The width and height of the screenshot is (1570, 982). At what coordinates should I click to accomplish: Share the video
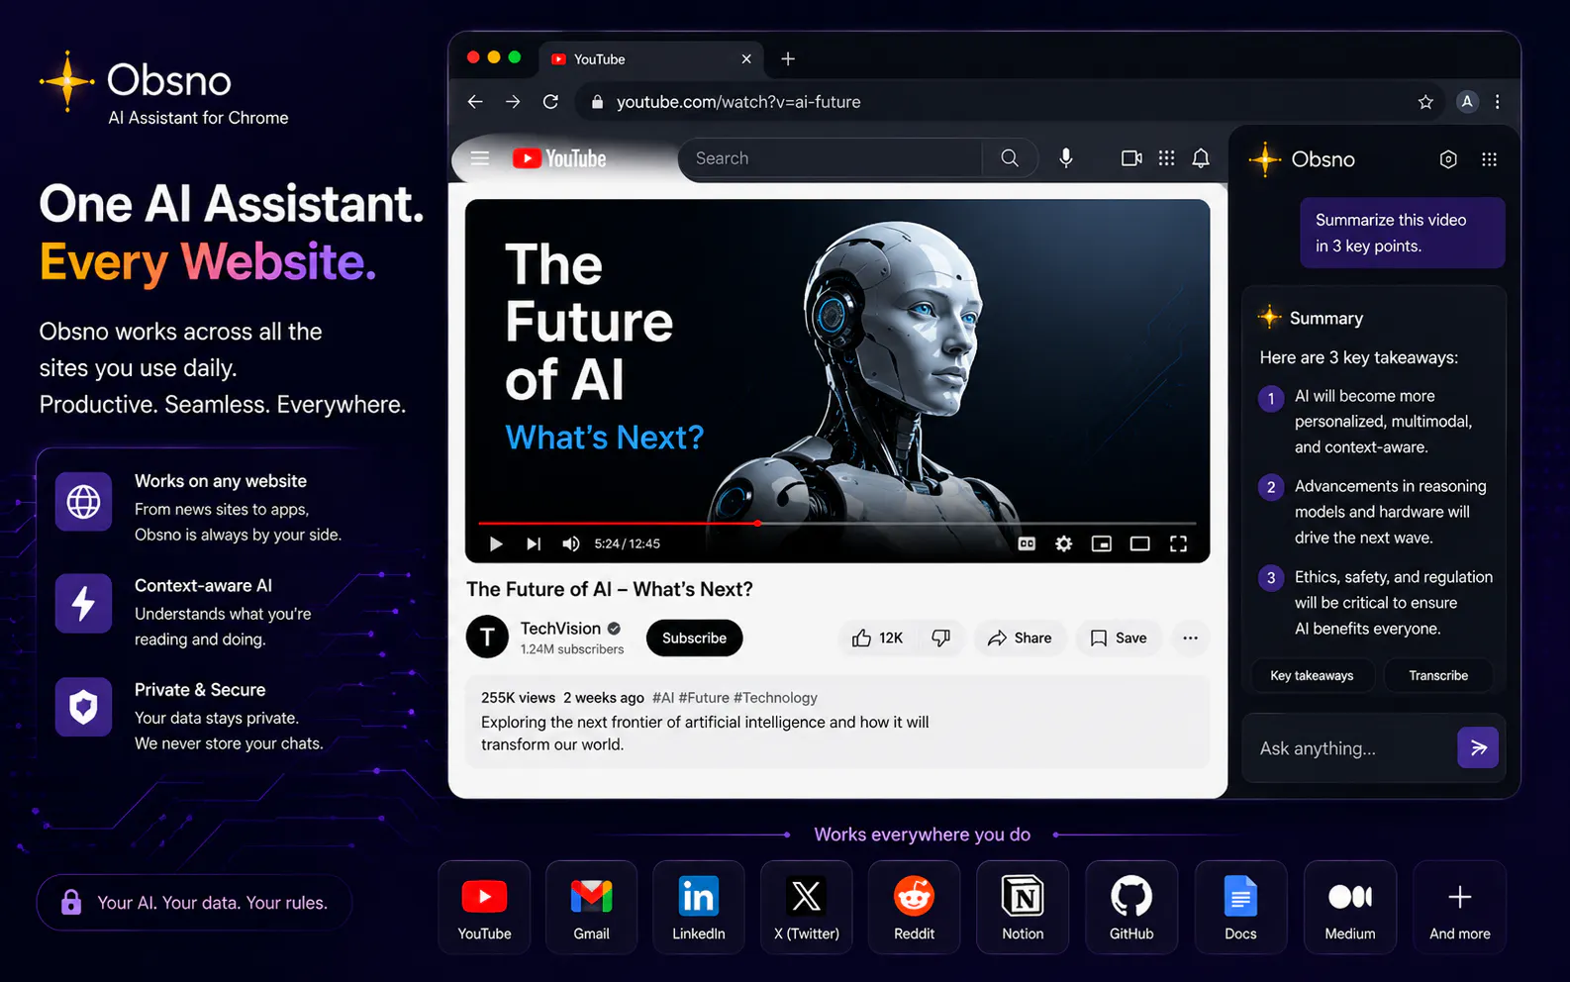coord(1020,638)
